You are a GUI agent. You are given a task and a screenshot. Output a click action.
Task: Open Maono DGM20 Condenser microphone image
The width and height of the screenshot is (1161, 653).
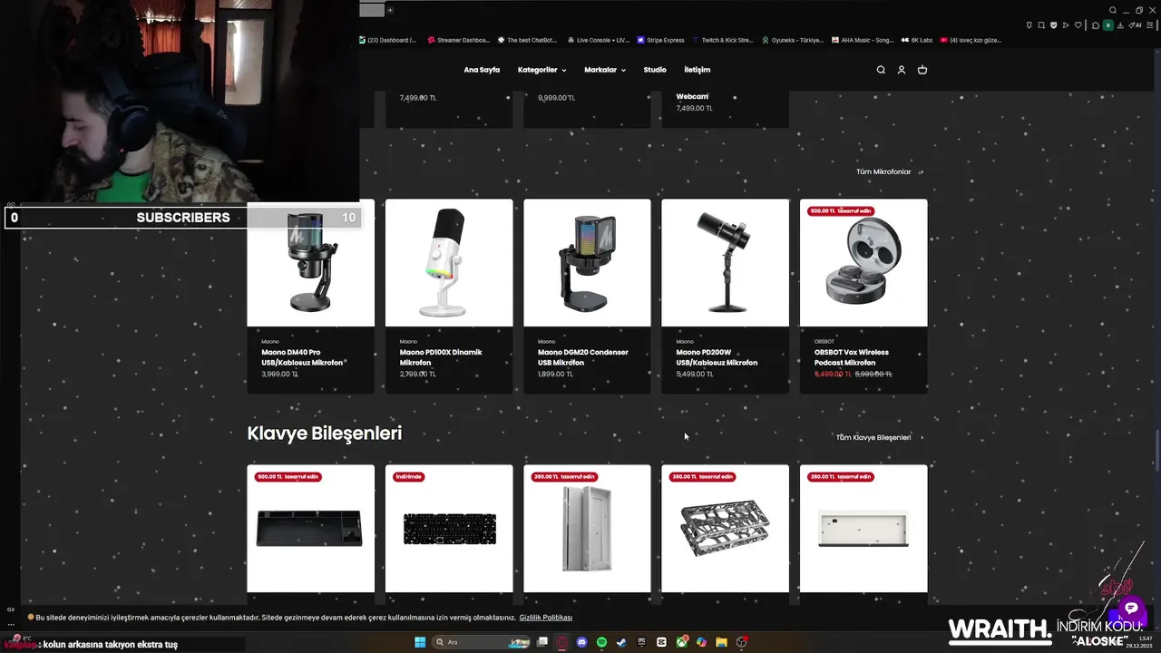pos(587,262)
